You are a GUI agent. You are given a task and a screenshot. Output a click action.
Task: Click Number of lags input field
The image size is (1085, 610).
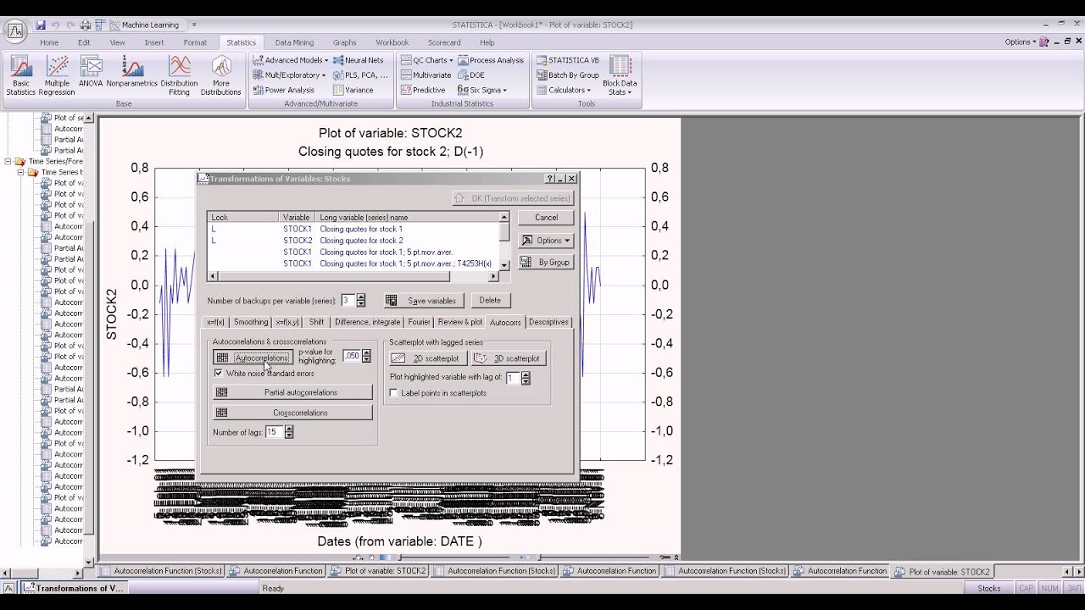(x=275, y=432)
